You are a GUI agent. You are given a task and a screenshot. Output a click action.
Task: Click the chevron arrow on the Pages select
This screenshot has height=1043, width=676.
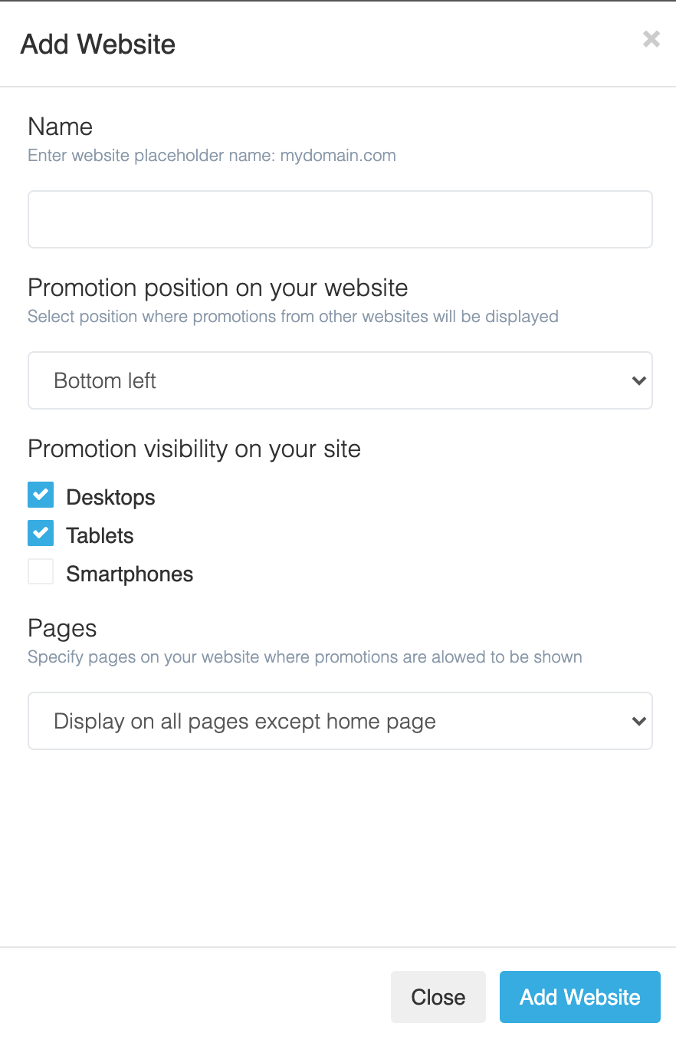click(638, 721)
